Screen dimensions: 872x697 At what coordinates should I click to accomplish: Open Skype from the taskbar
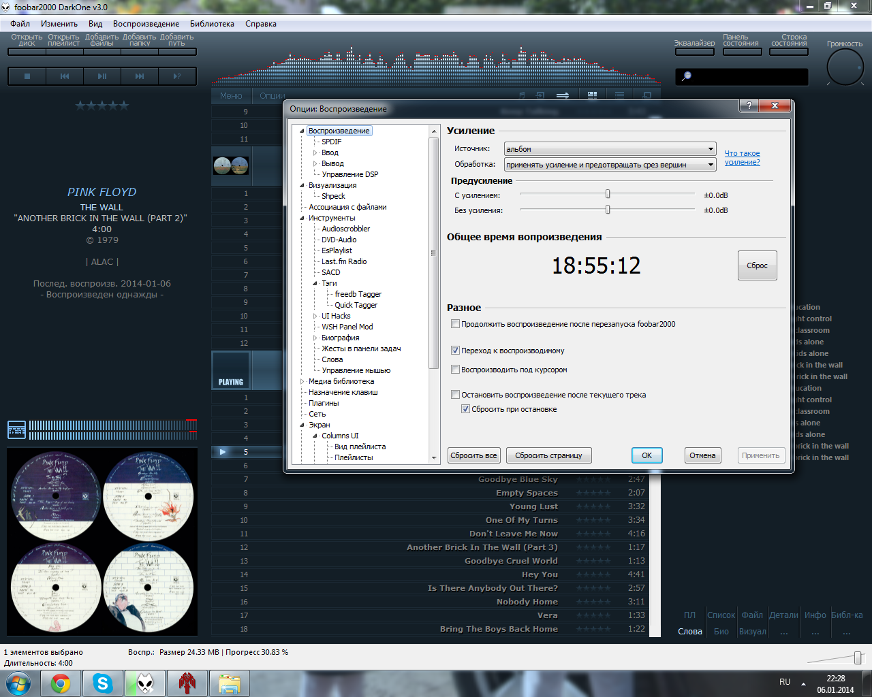103,683
